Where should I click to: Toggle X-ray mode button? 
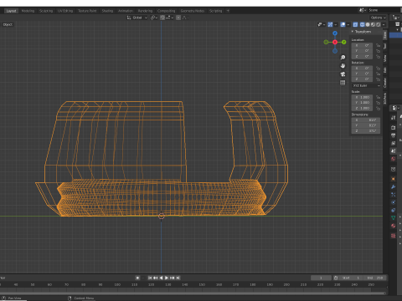pos(355,25)
